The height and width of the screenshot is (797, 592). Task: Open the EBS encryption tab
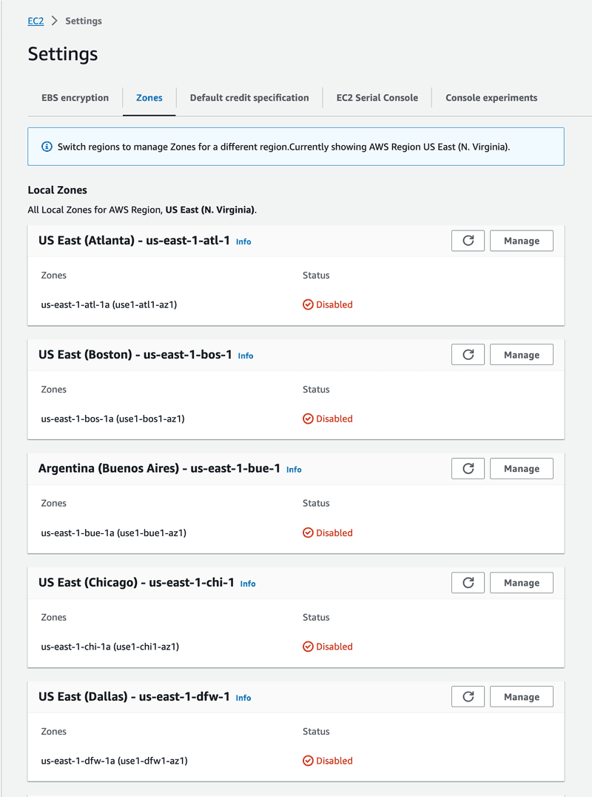tap(75, 98)
